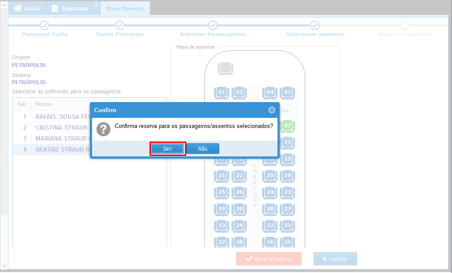Select seat 11
The height and width of the screenshot is (273, 452).
(x=288, y=142)
